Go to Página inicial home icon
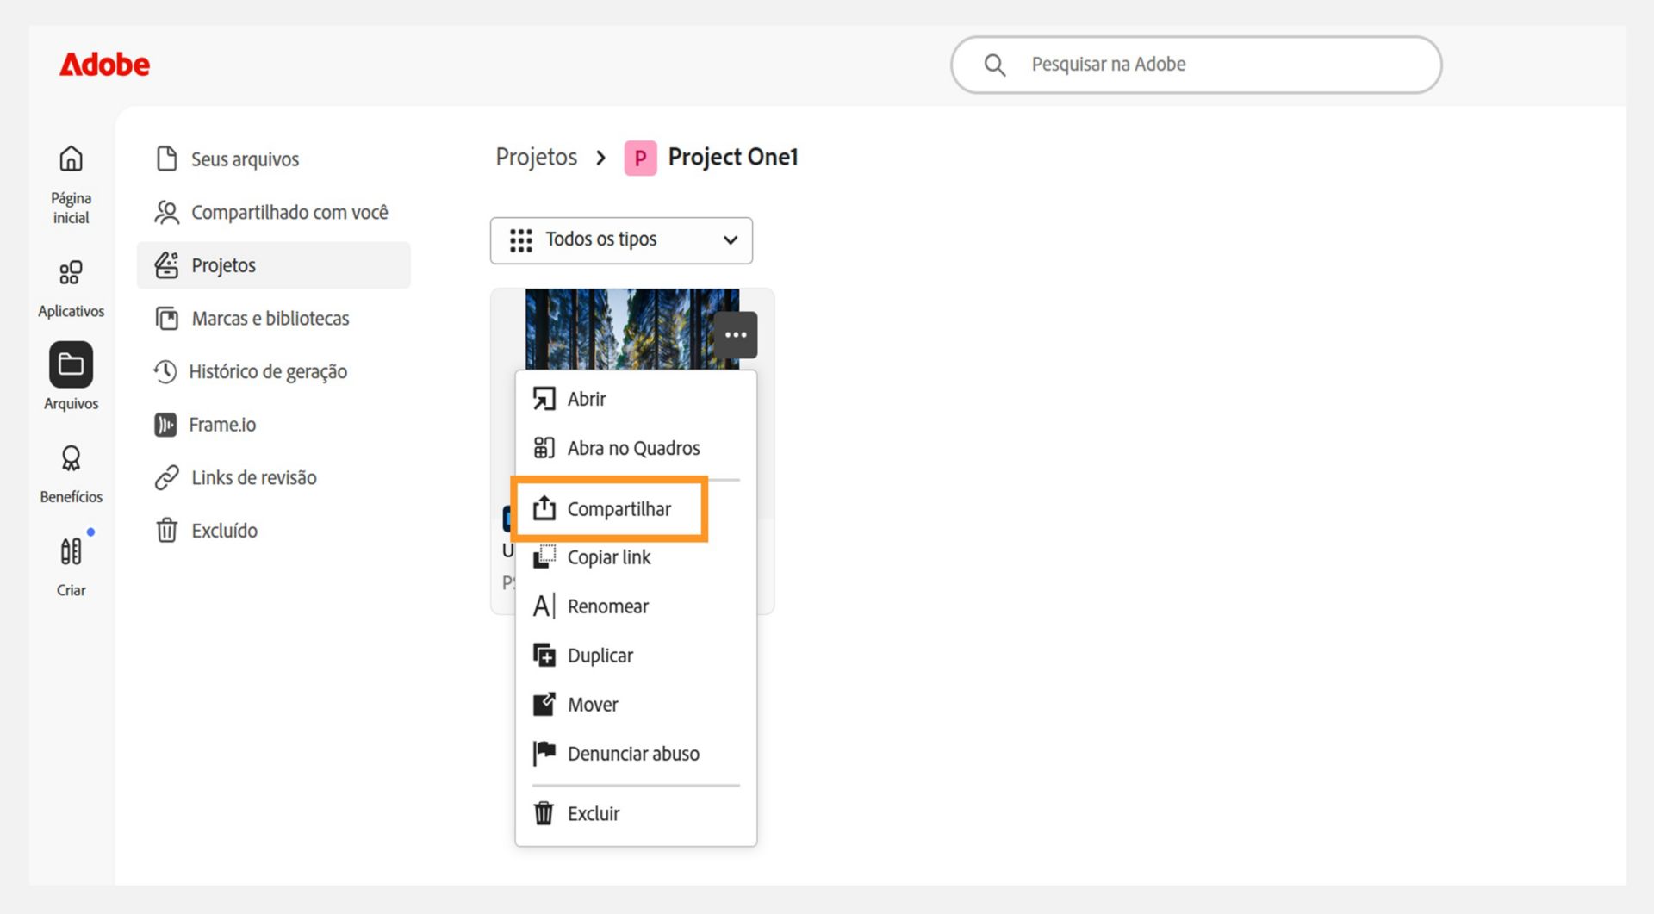This screenshot has height=914, width=1654. (71, 159)
